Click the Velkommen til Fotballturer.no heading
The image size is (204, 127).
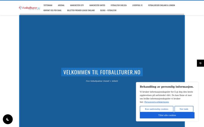point(102,72)
